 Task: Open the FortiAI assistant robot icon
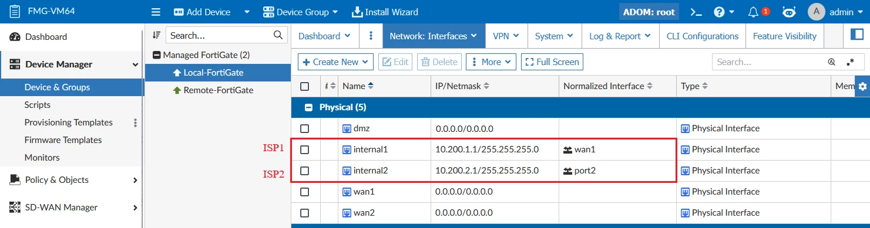790,12
